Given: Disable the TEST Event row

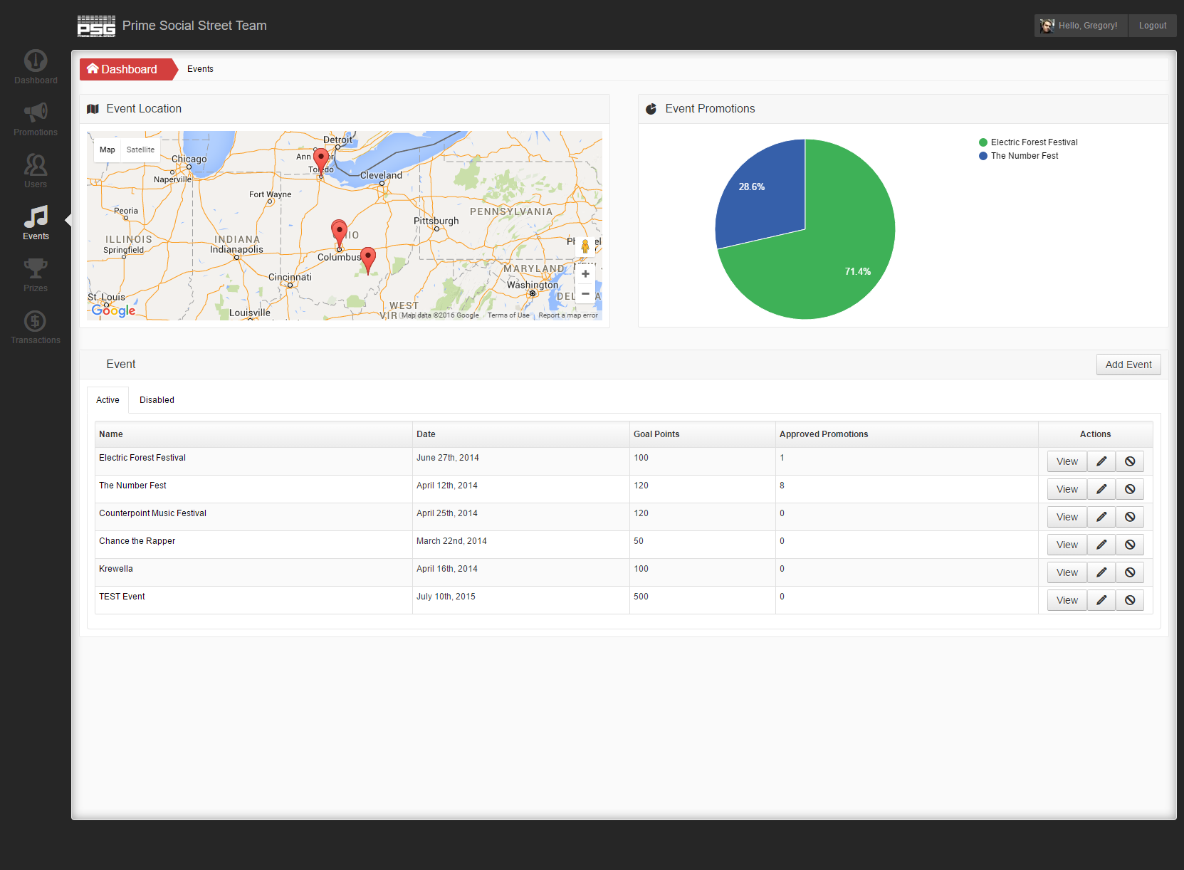Looking at the screenshot, I should [1129, 600].
